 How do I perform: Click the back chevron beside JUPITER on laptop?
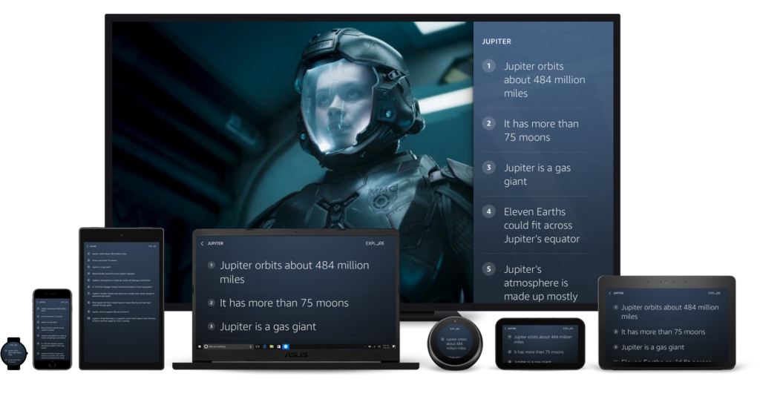coord(203,243)
